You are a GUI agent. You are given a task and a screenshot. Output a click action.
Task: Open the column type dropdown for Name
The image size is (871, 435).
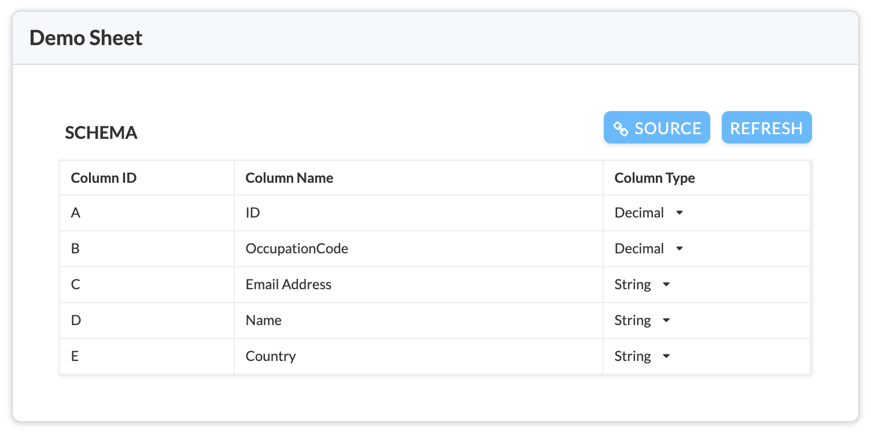[642, 320]
